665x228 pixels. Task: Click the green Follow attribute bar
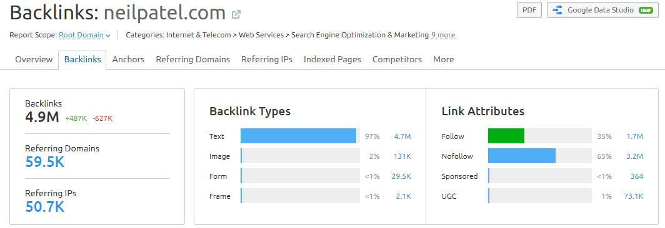click(x=506, y=136)
